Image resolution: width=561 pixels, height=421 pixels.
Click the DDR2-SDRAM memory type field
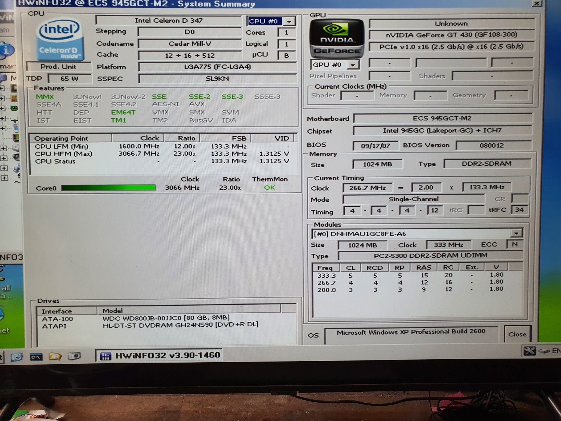[487, 164]
